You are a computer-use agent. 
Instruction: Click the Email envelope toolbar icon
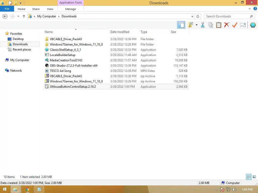[243, 25]
